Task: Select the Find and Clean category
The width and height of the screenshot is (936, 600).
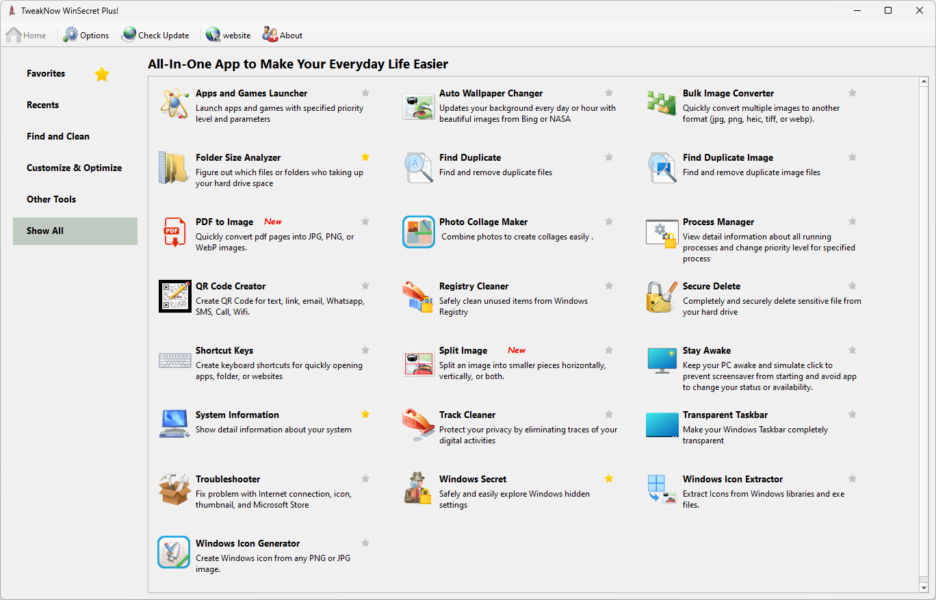Action: click(x=75, y=137)
